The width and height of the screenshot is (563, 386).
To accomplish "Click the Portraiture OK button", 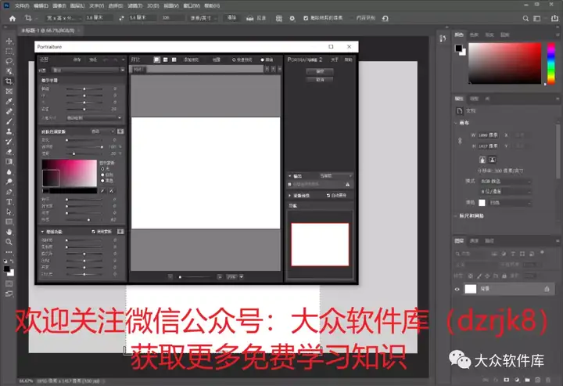I will (320, 71).
